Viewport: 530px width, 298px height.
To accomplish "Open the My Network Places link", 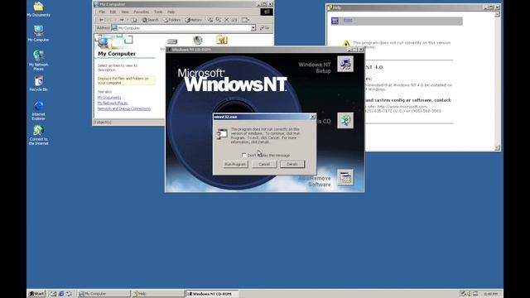I will (x=113, y=103).
